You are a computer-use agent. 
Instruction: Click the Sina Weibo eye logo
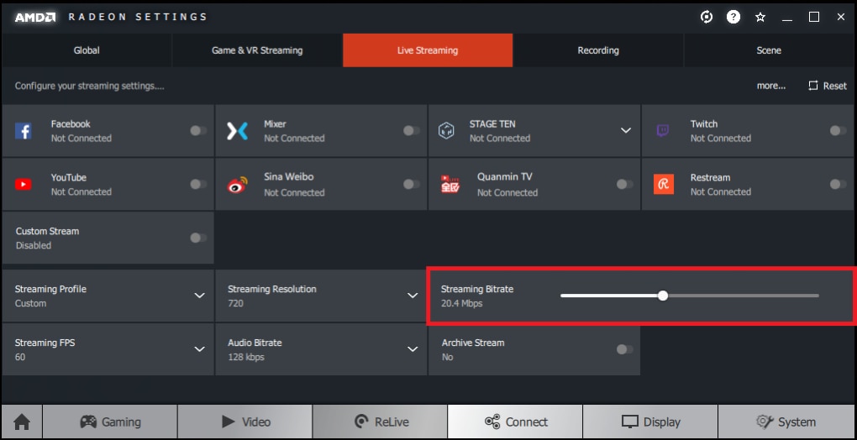(x=237, y=185)
